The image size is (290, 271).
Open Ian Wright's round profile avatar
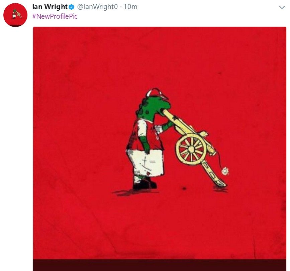15,15
